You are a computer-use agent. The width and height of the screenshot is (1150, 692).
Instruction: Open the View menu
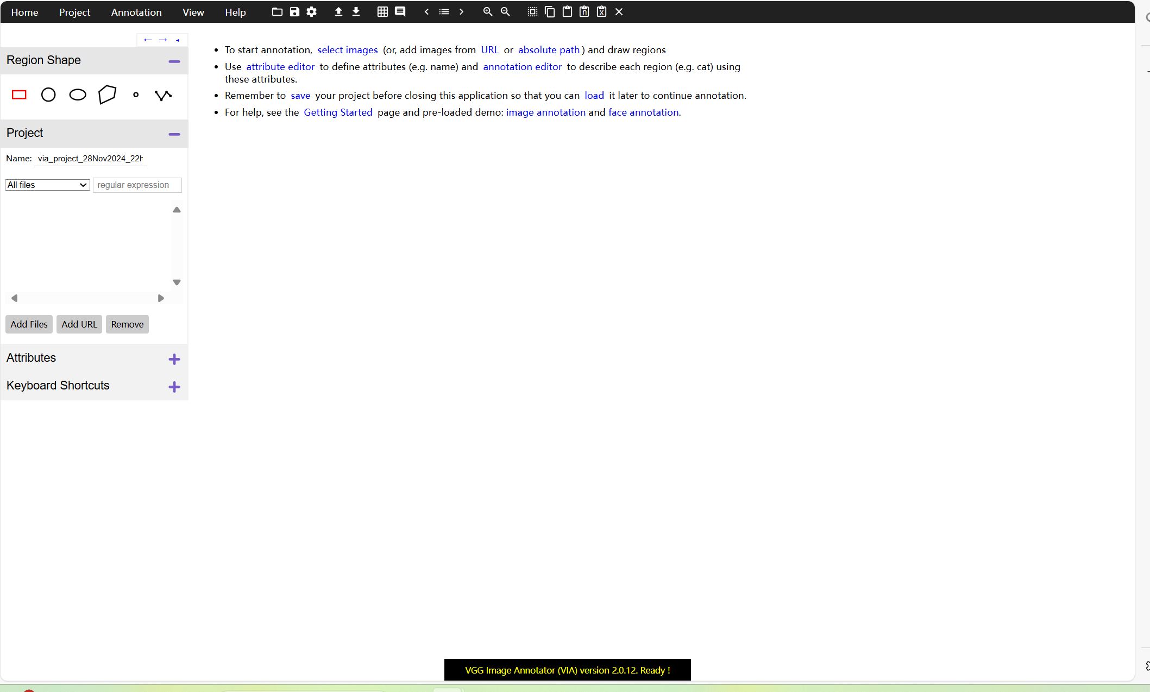coord(193,12)
